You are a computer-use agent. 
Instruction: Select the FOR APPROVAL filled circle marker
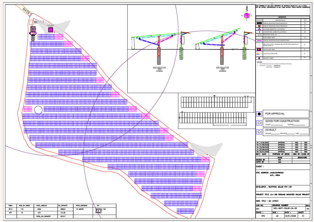[259, 114]
